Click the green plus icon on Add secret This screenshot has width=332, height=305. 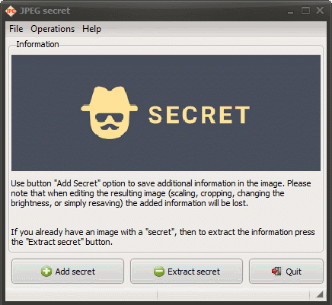click(x=46, y=272)
